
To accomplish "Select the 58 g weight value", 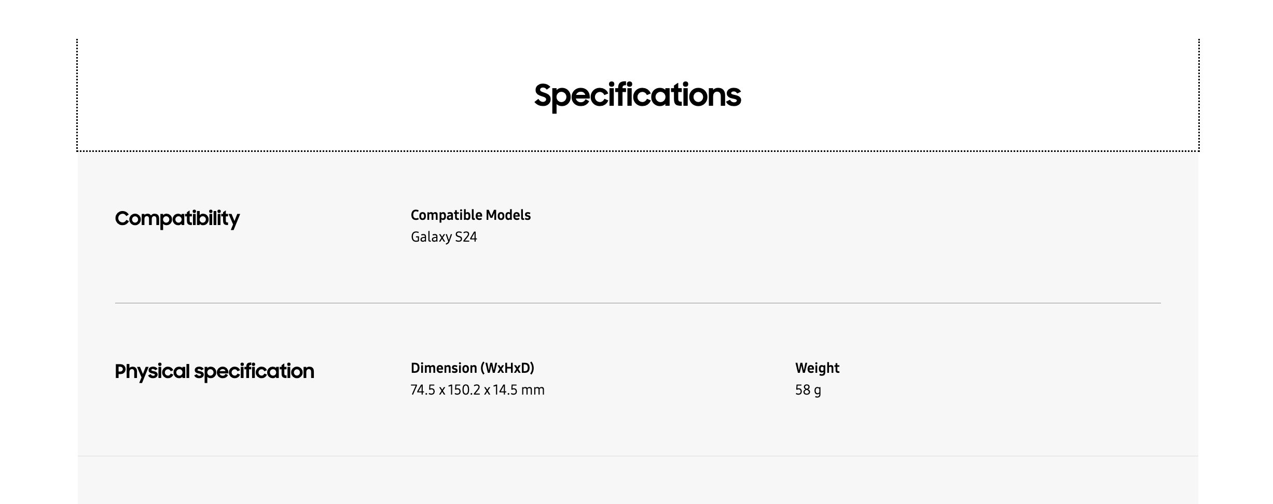I will (x=808, y=390).
